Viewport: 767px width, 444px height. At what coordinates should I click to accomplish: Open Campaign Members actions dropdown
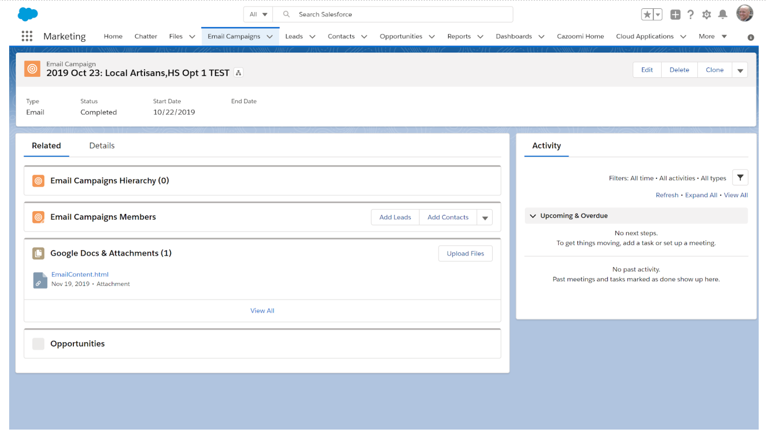pyautogui.click(x=485, y=217)
